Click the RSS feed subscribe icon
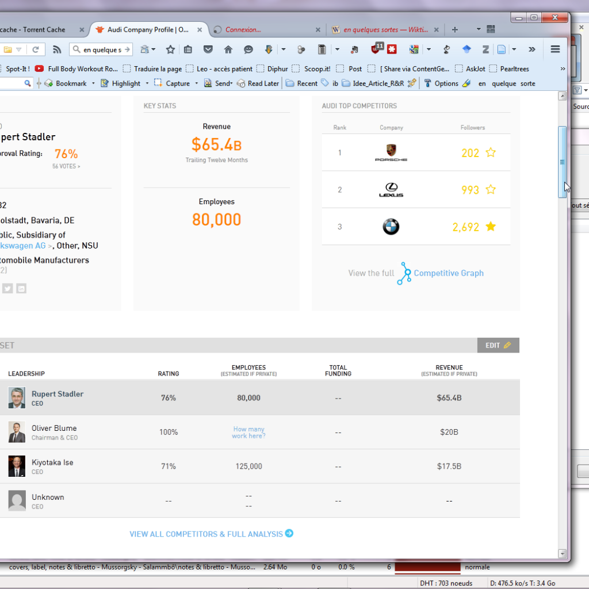 pos(57,49)
